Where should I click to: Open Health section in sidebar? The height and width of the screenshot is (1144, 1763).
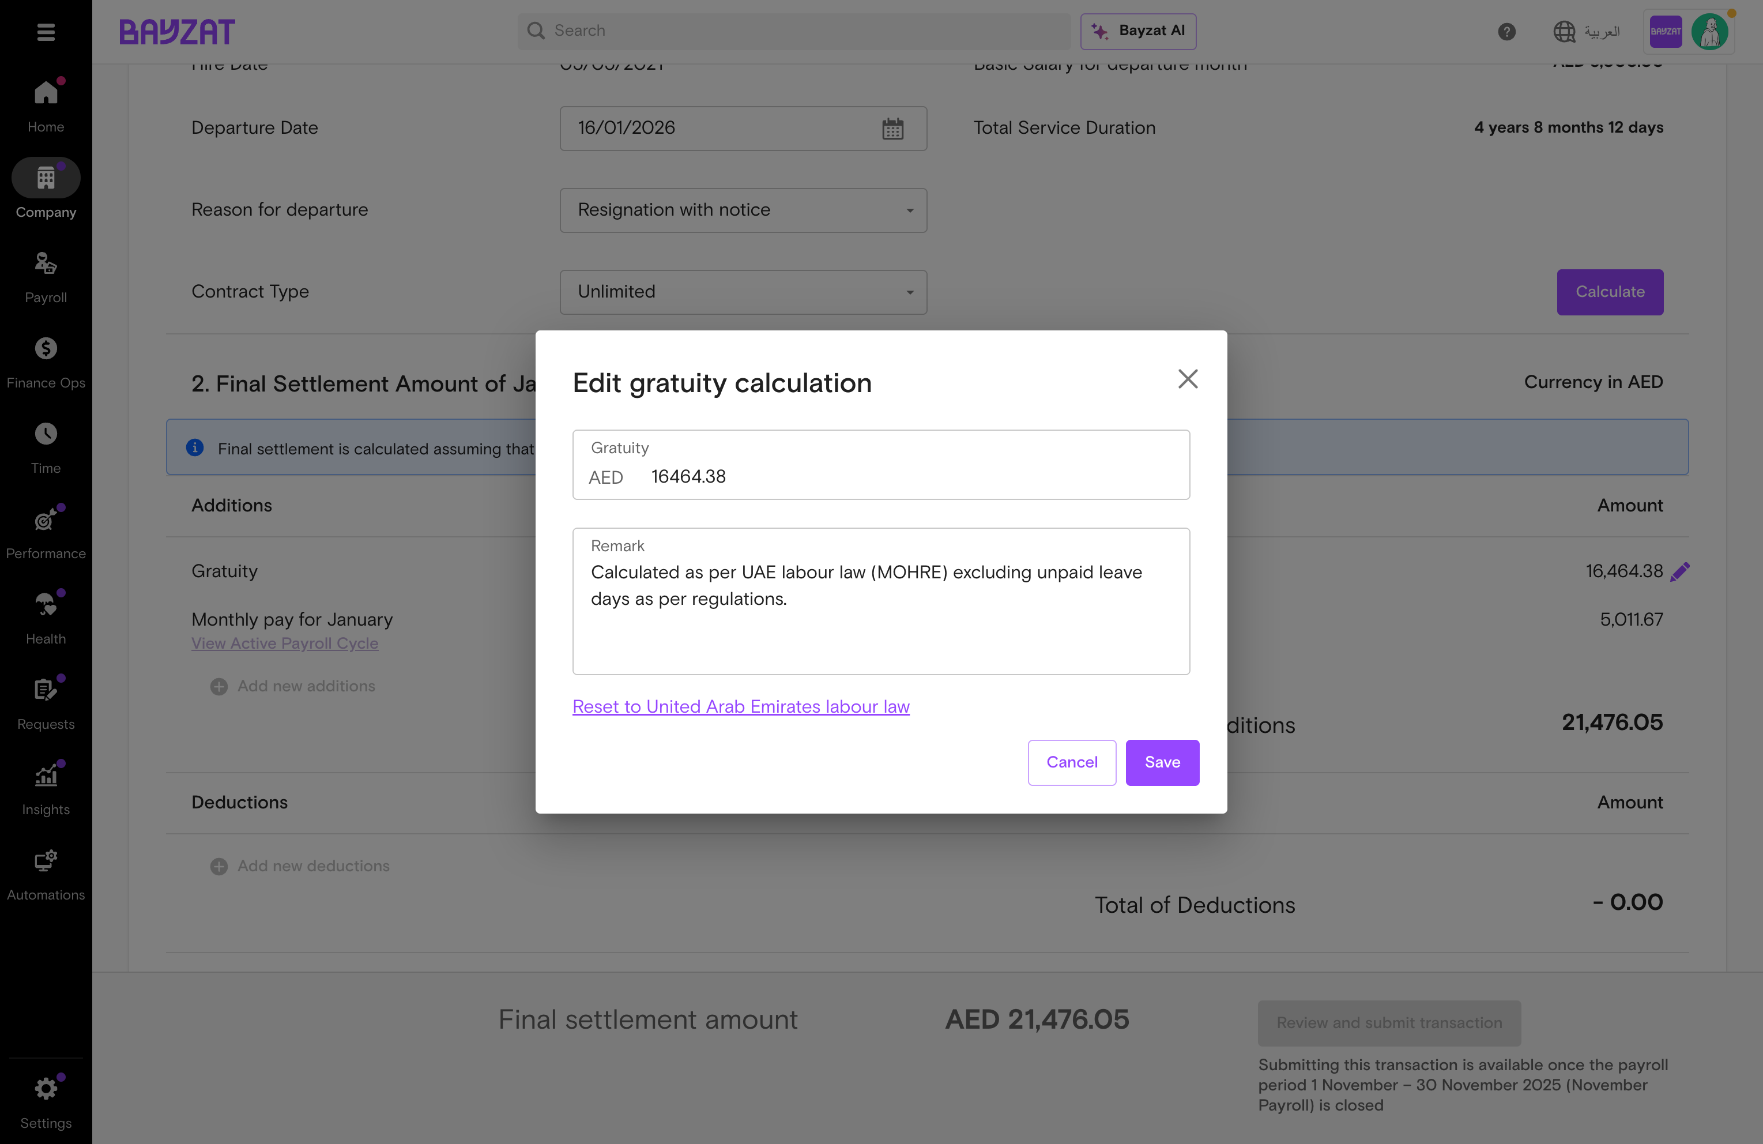(x=46, y=618)
